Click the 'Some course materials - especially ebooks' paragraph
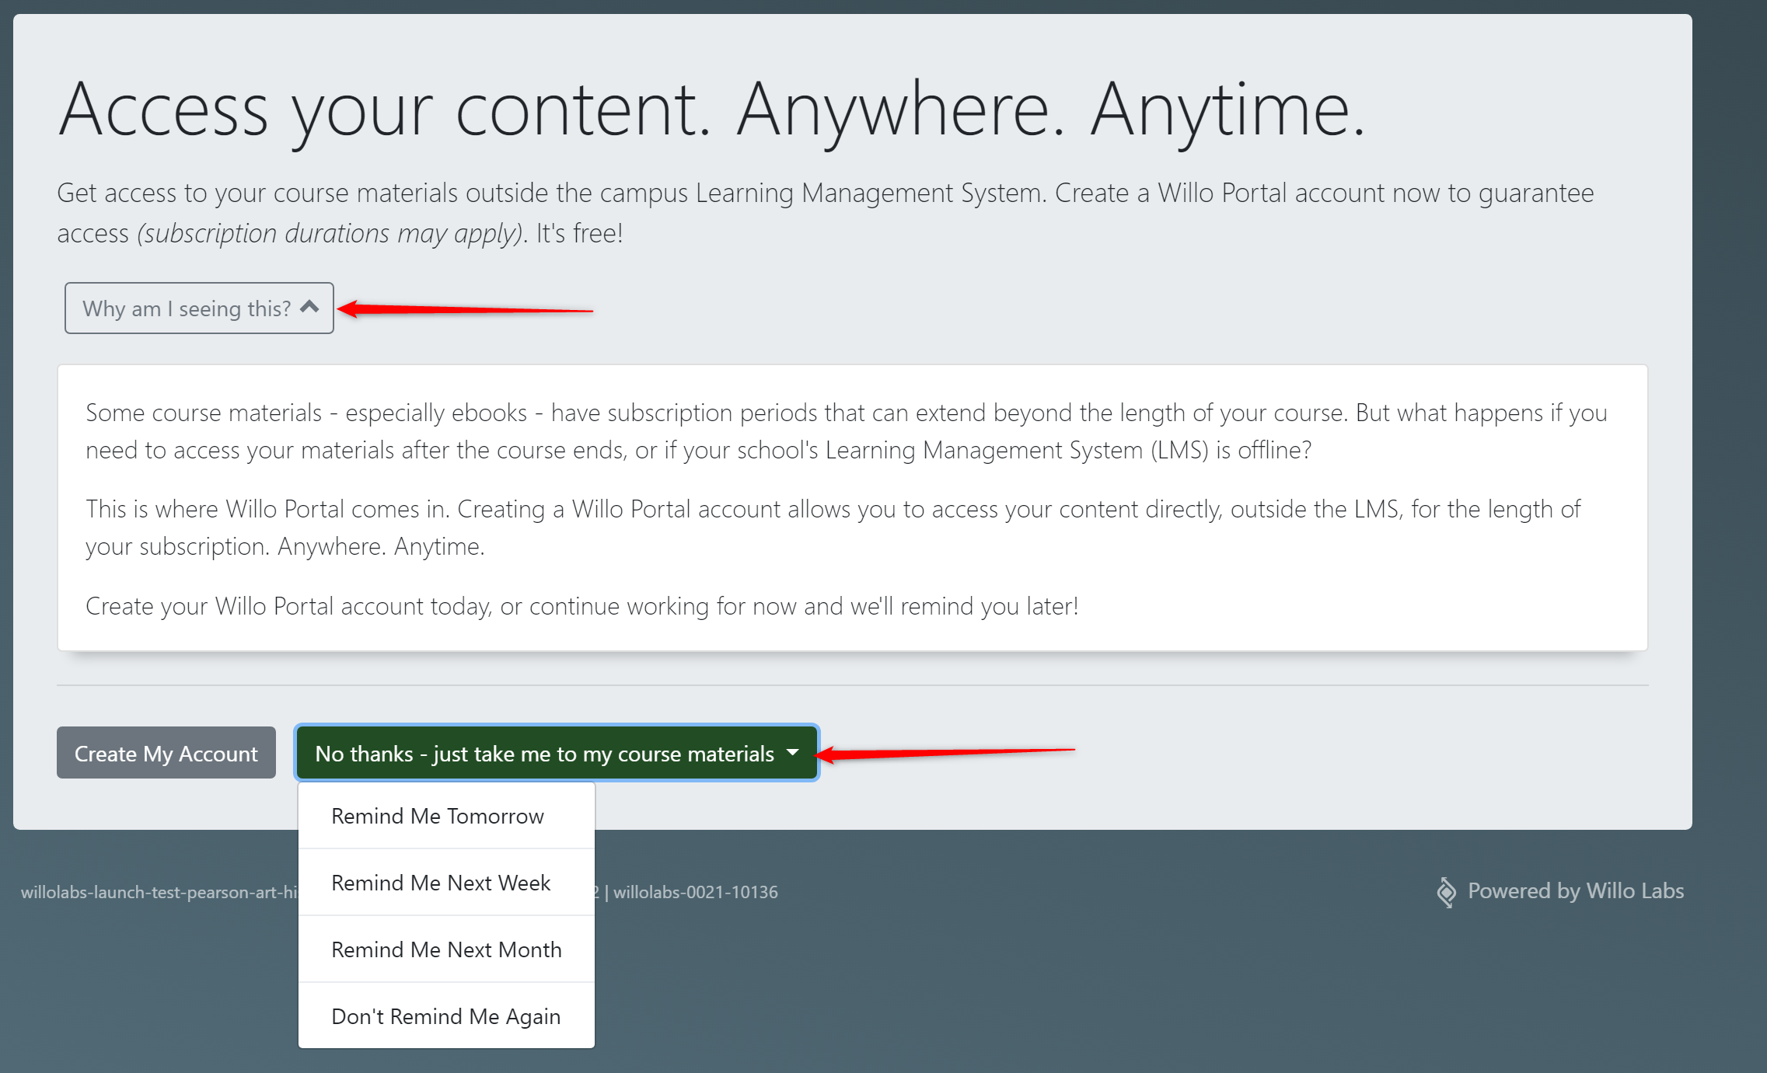 [x=846, y=431]
